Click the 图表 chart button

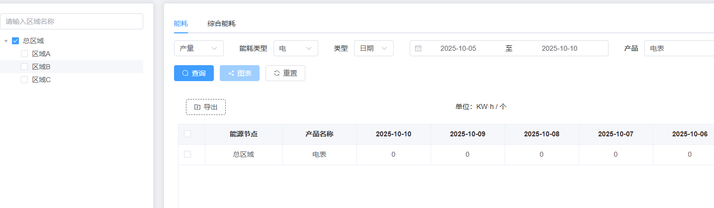[x=240, y=73]
